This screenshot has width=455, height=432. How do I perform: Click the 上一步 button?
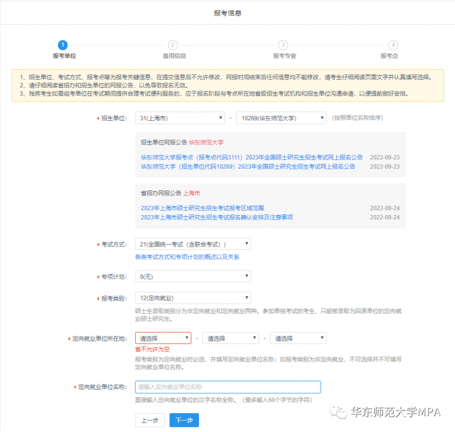(x=150, y=420)
